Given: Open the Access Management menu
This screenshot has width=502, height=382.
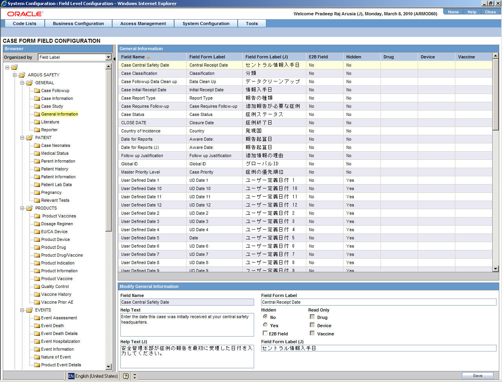Looking at the screenshot, I should click(143, 24).
